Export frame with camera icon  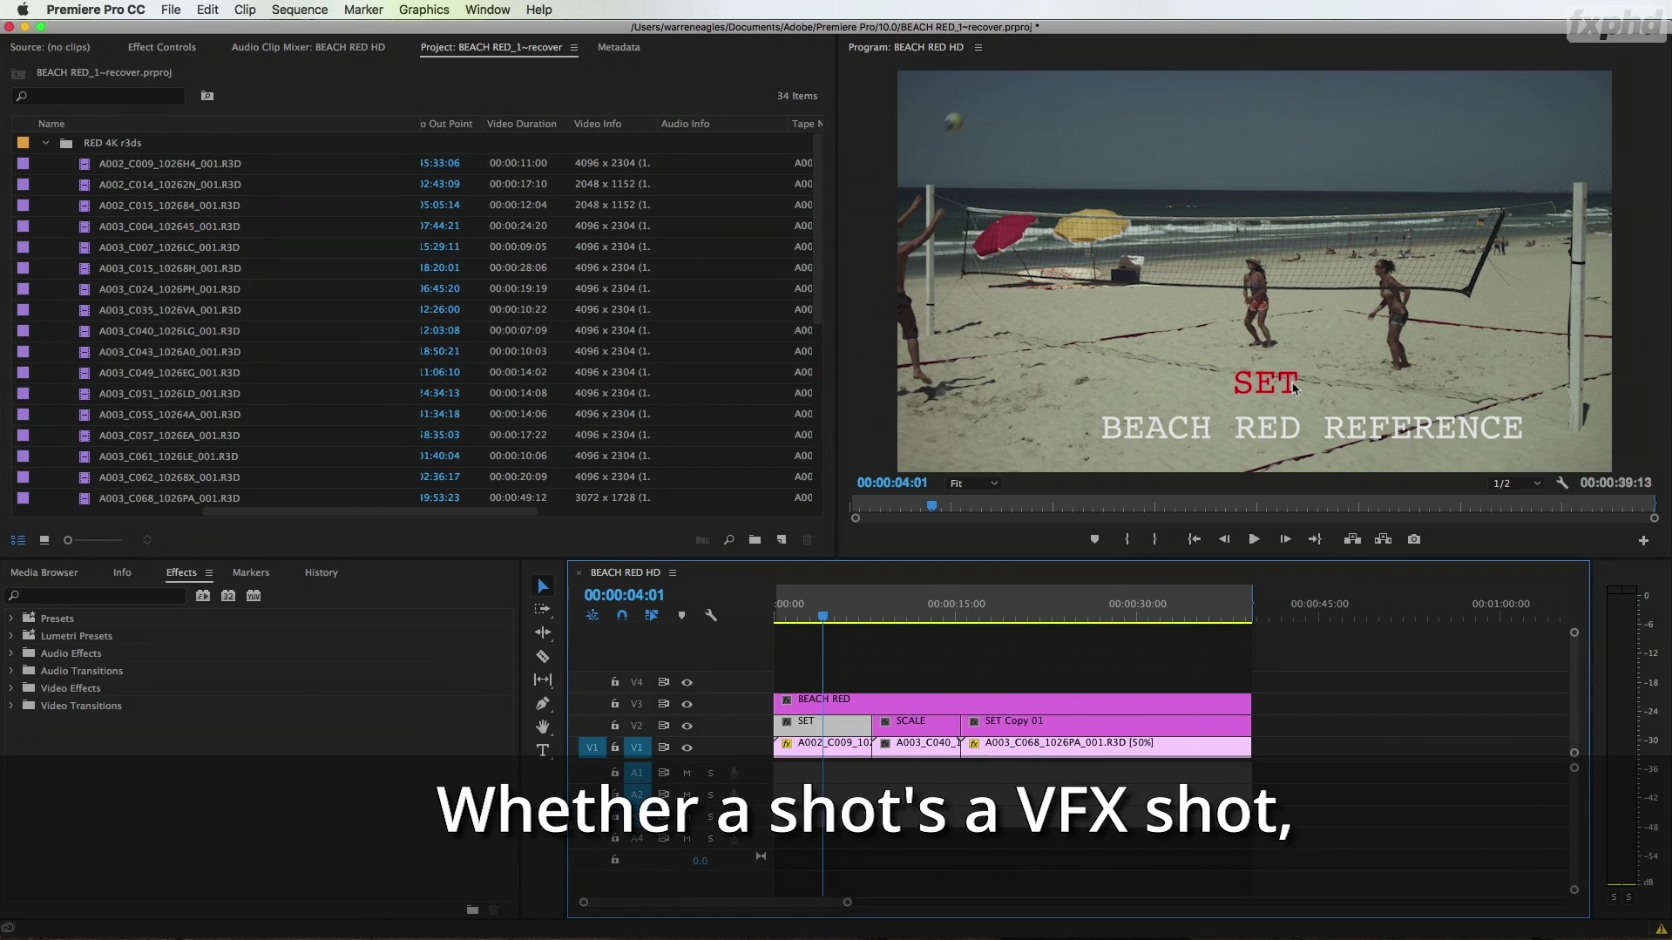pyautogui.click(x=1414, y=539)
